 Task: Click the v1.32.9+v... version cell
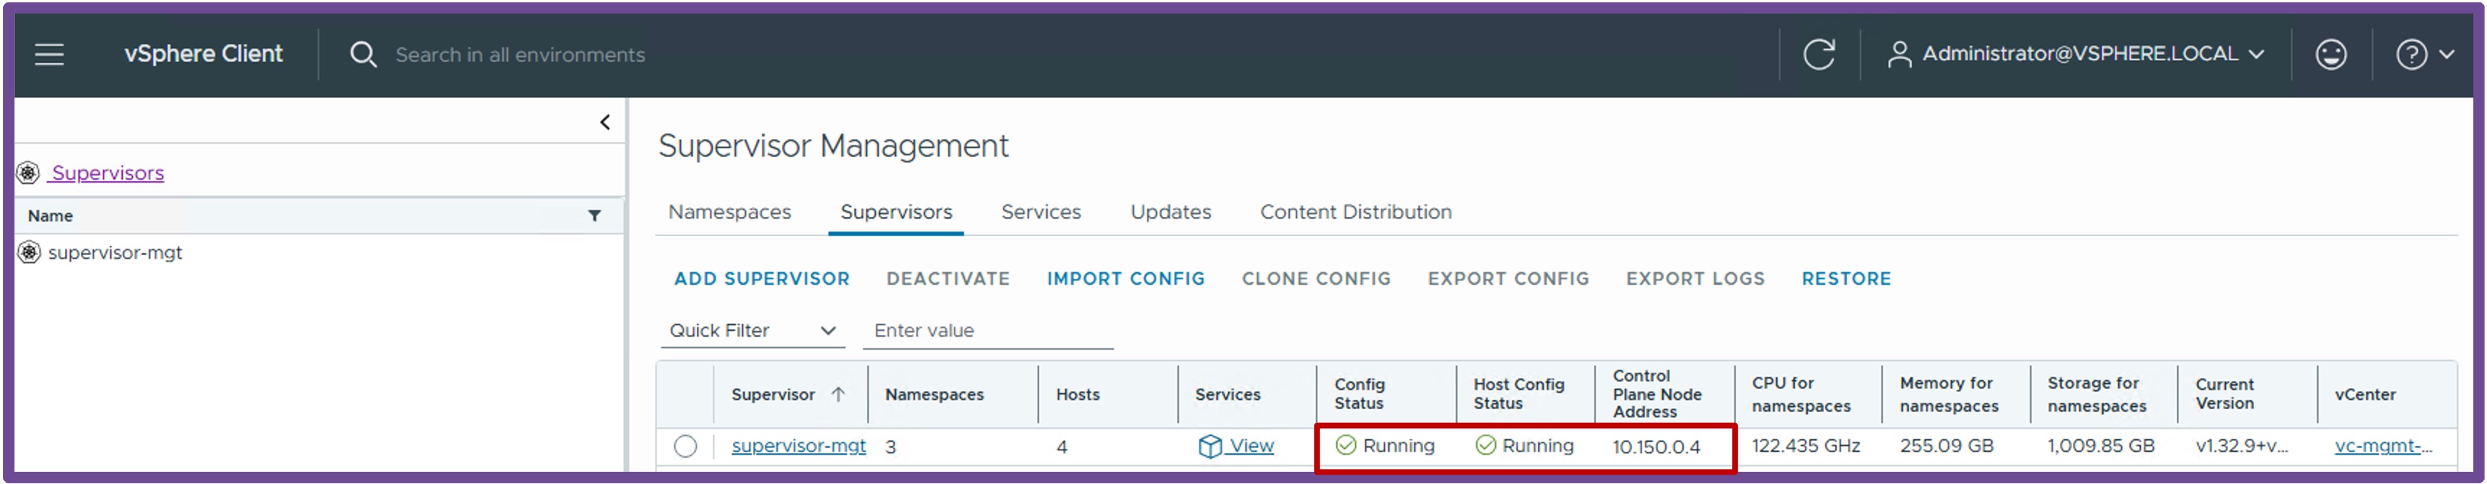(2242, 446)
